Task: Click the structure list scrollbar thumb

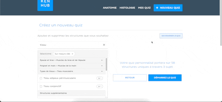Action: click(x=107, y=64)
